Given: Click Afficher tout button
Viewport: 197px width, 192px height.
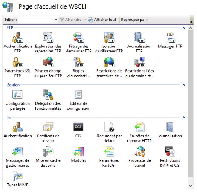Looking at the screenshot, I should pos(102,20).
